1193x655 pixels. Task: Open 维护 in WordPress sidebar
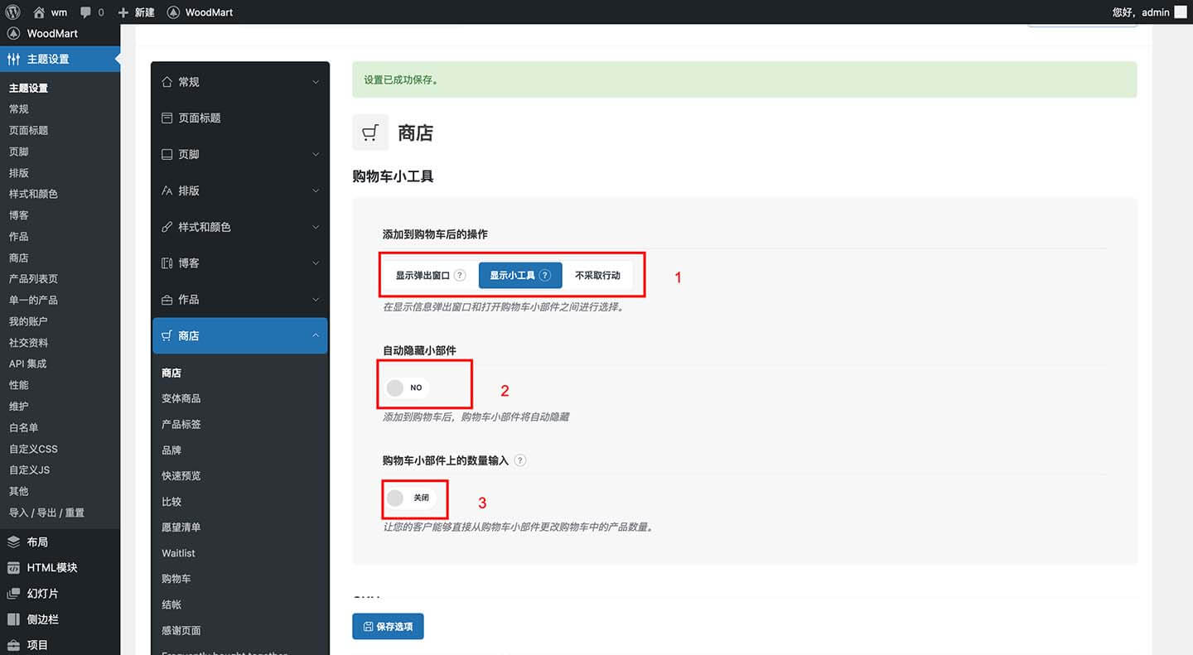[x=18, y=407]
